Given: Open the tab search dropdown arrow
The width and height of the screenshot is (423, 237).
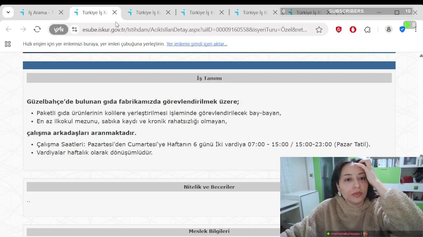Looking at the screenshot, I should tap(8, 13).
